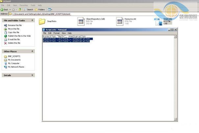Screen dimensions: 199x133
Task: Go up one folder level icon
Action: [x=20, y=9]
